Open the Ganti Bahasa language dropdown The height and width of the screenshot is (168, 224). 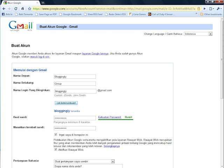[x=198, y=34]
